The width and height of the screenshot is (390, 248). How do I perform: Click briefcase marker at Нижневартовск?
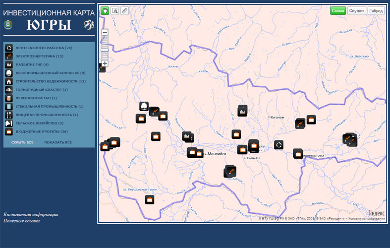click(298, 154)
